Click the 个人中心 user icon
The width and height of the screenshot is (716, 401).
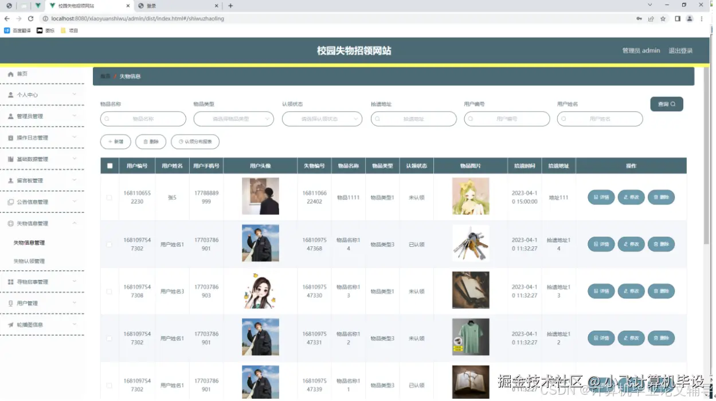point(10,95)
